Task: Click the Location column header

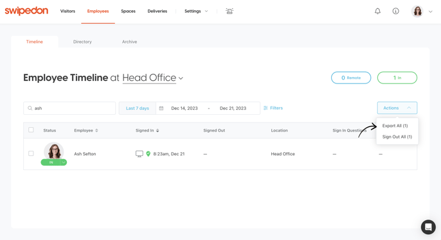Action: [x=279, y=130]
